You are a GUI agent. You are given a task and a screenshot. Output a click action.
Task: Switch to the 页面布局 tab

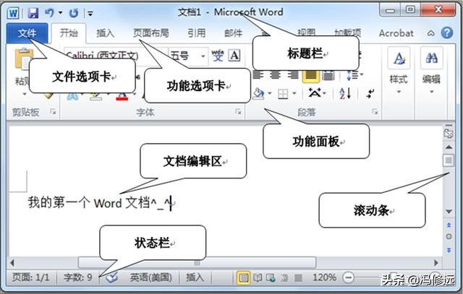[151, 33]
